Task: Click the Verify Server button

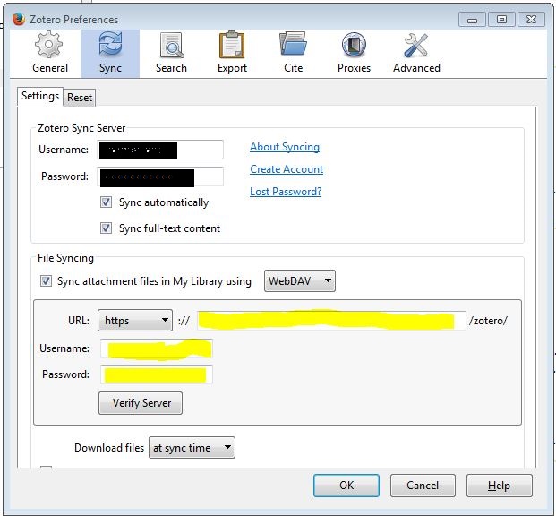Action: click(141, 403)
